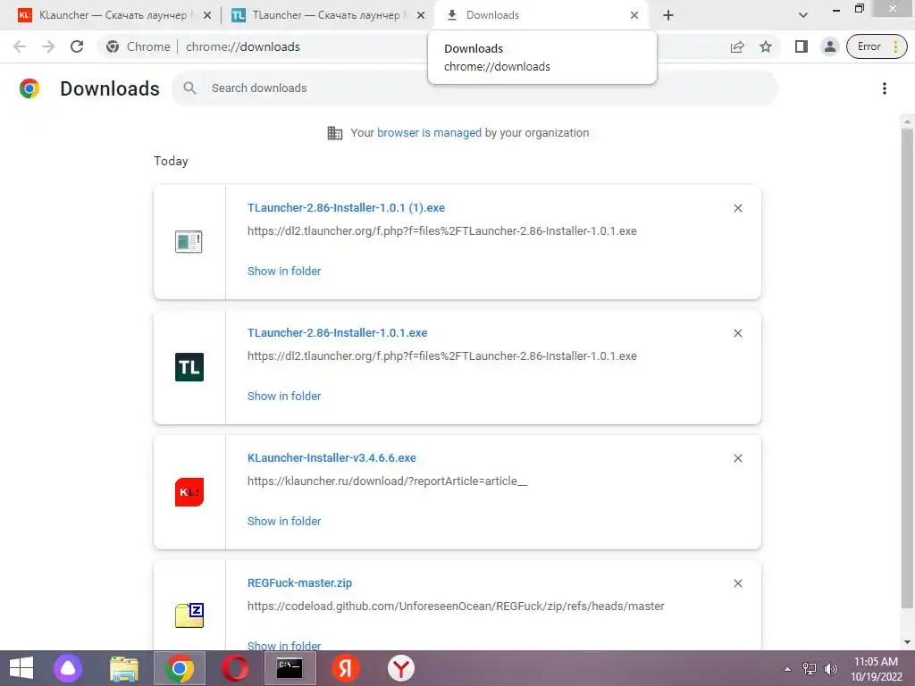This screenshot has width=915, height=686.
Task: Remove REGFuck-master.zip from list
Action: [737, 583]
